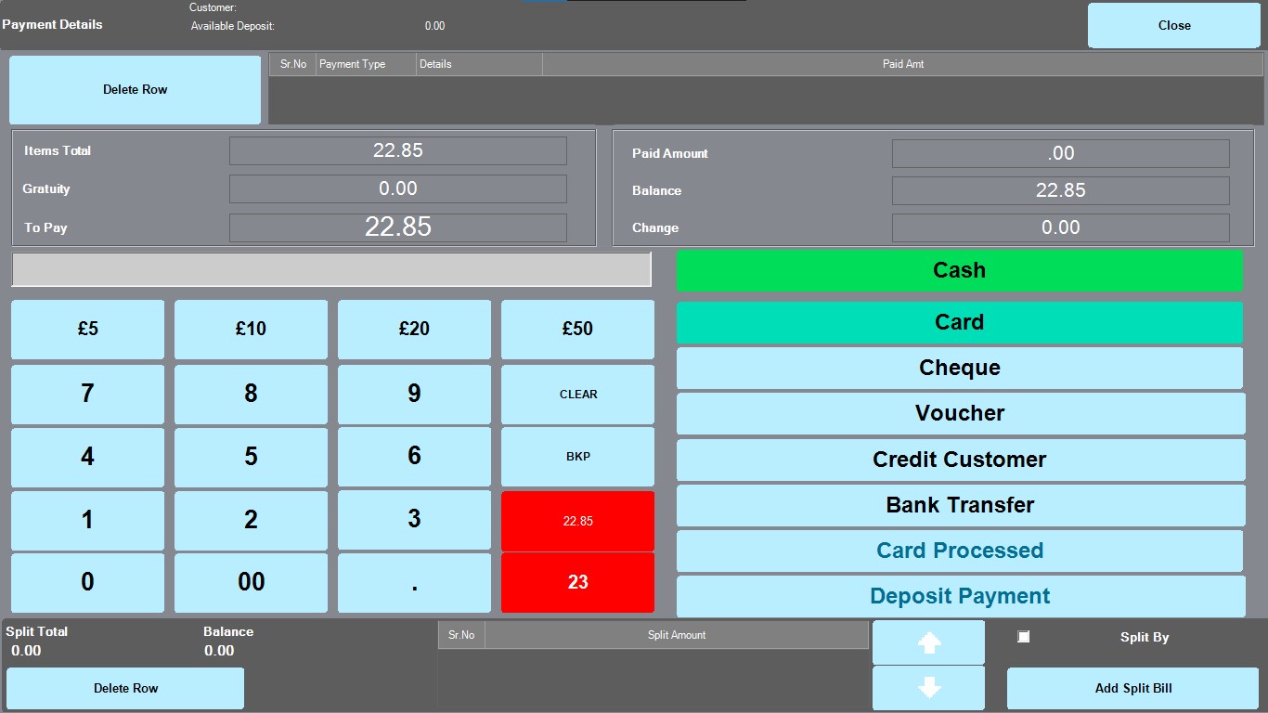The width and height of the screenshot is (1268, 713).
Task: Select Bank Transfer payment
Action: tap(959, 505)
